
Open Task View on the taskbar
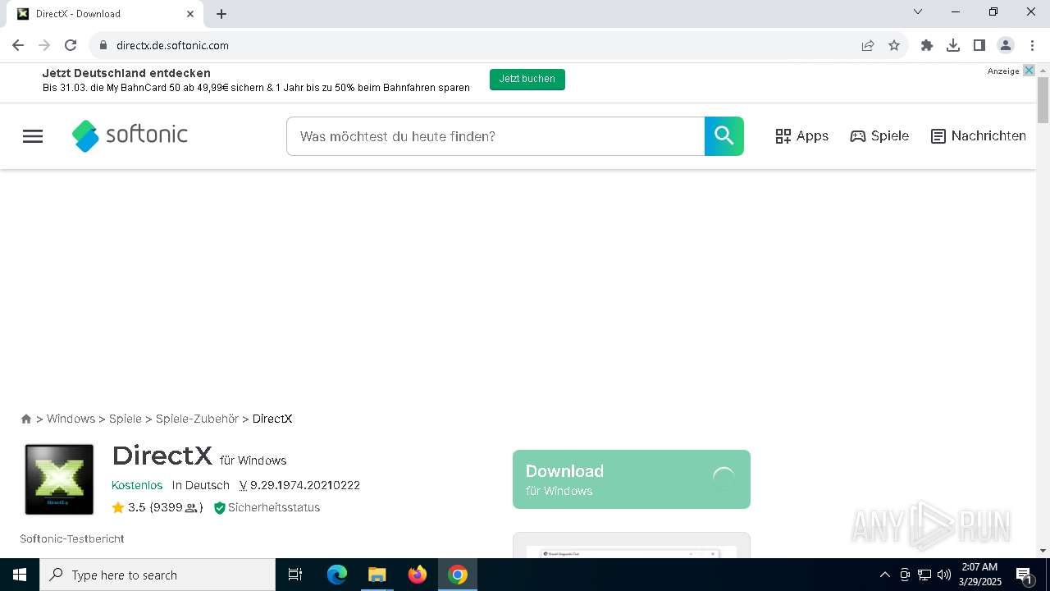tap(295, 575)
